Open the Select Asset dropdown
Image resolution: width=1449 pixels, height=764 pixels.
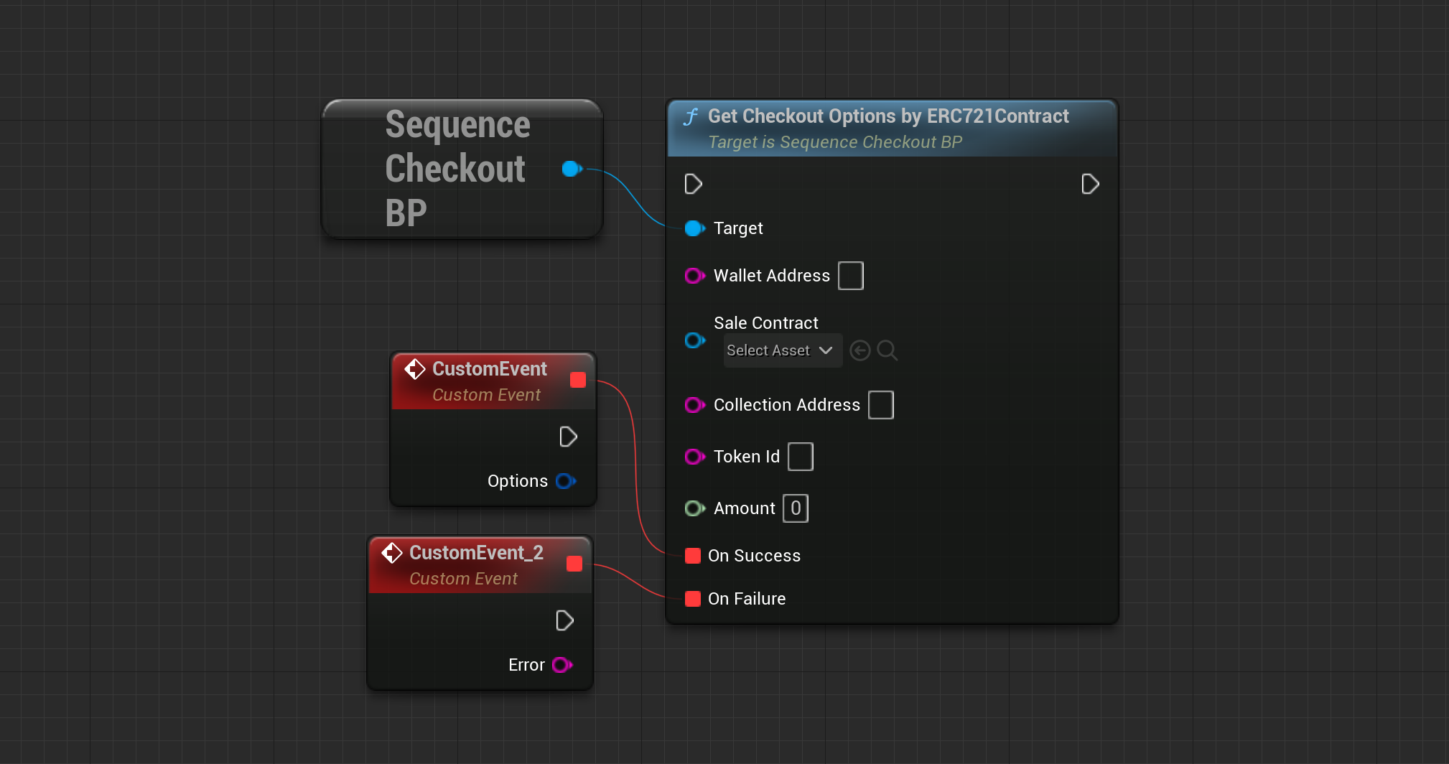point(783,350)
